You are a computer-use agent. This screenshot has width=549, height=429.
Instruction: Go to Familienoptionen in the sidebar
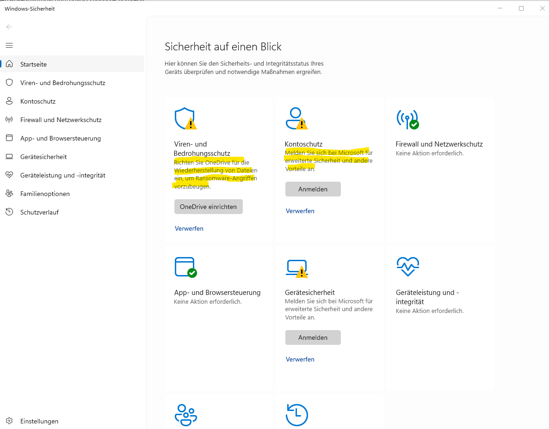[45, 194]
